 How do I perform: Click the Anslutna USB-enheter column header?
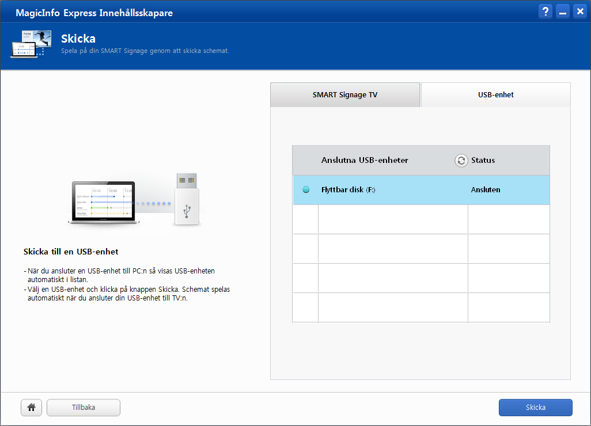click(x=365, y=160)
